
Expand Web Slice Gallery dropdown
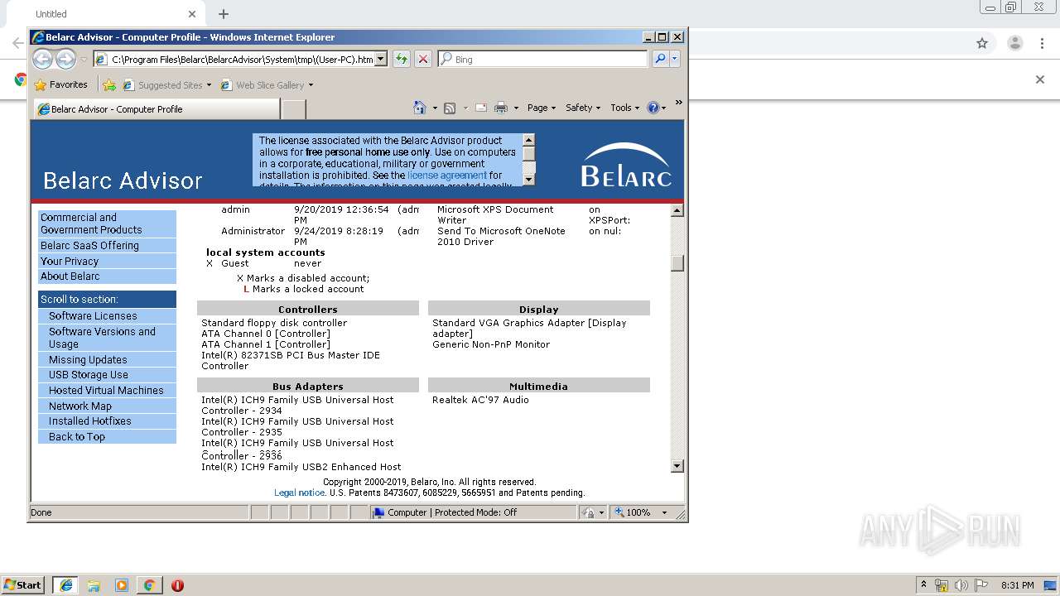[x=311, y=85]
